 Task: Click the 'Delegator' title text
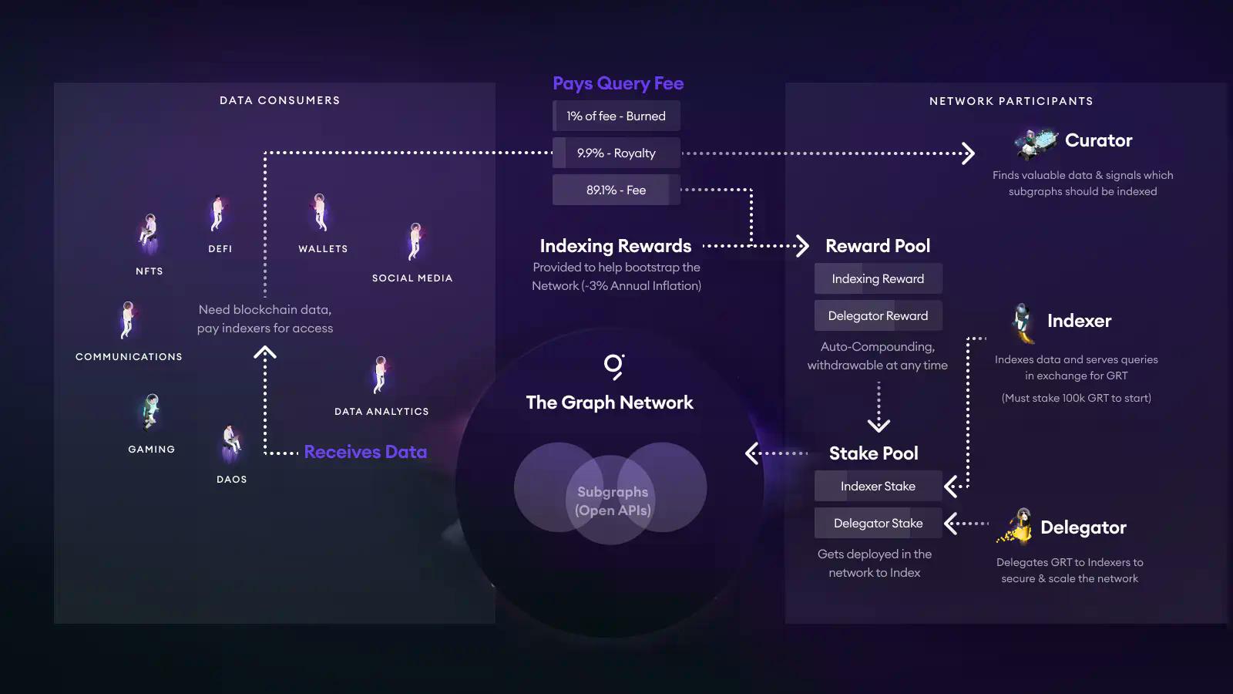click(1083, 527)
